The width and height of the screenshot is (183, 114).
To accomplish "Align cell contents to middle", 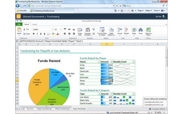I will click(x=69, y=29).
